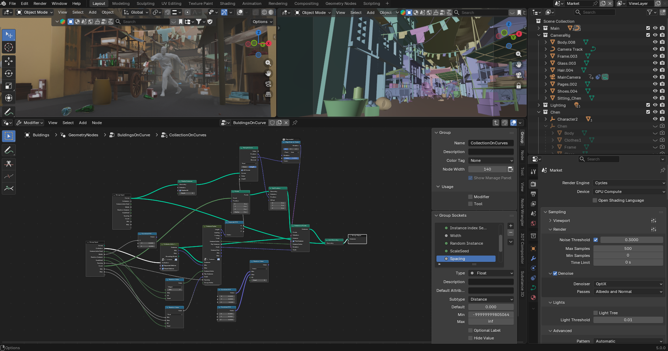Click Options button in left viewport

click(262, 22)
